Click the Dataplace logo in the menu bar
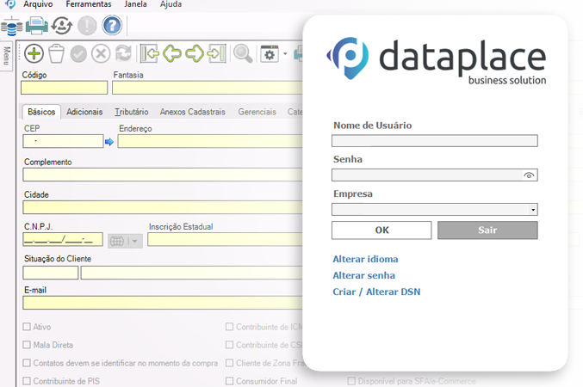Viewport: 583px width, 387px height. (x=10, y=4)
